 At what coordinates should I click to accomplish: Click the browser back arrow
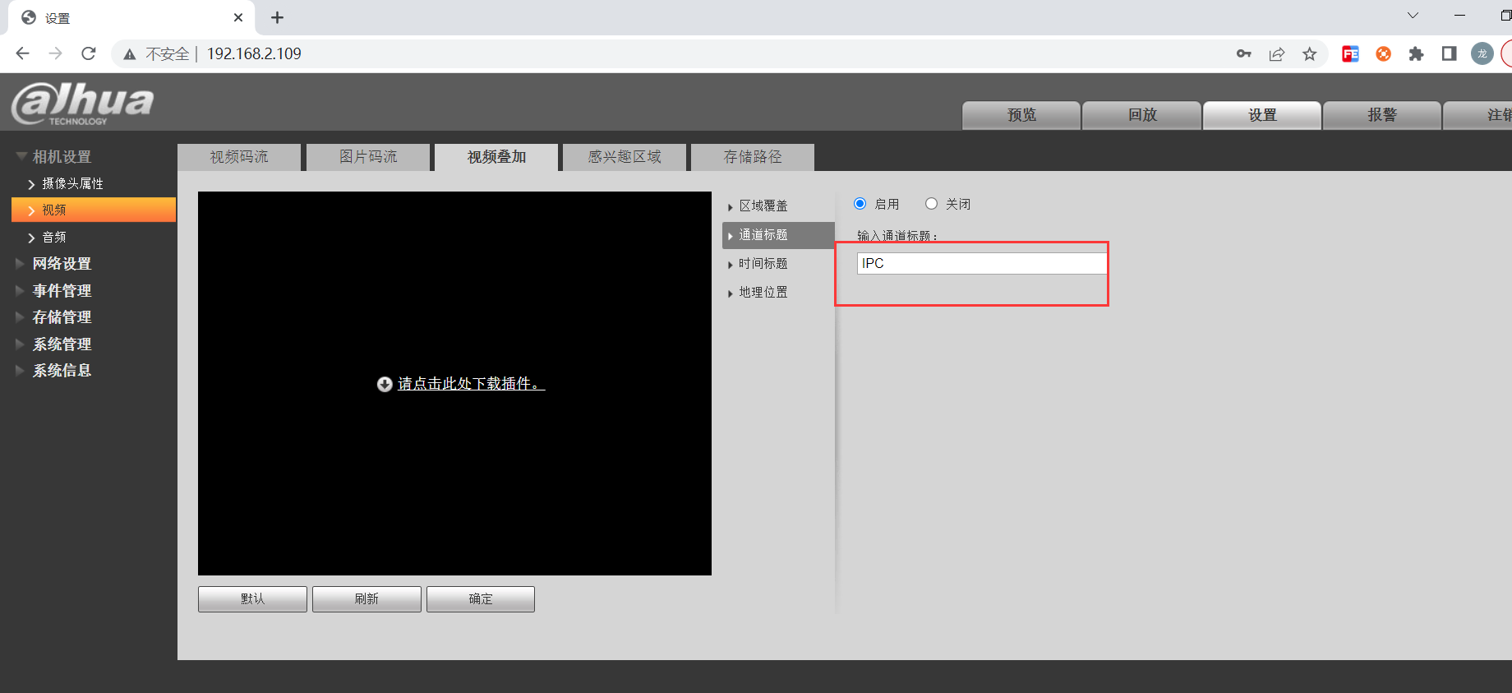[22, 53]
